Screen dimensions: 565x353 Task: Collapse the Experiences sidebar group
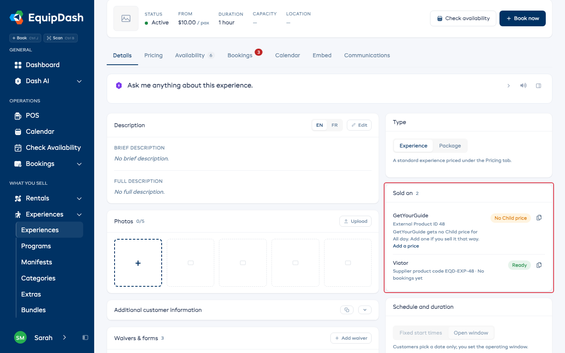tap(79, 215)
